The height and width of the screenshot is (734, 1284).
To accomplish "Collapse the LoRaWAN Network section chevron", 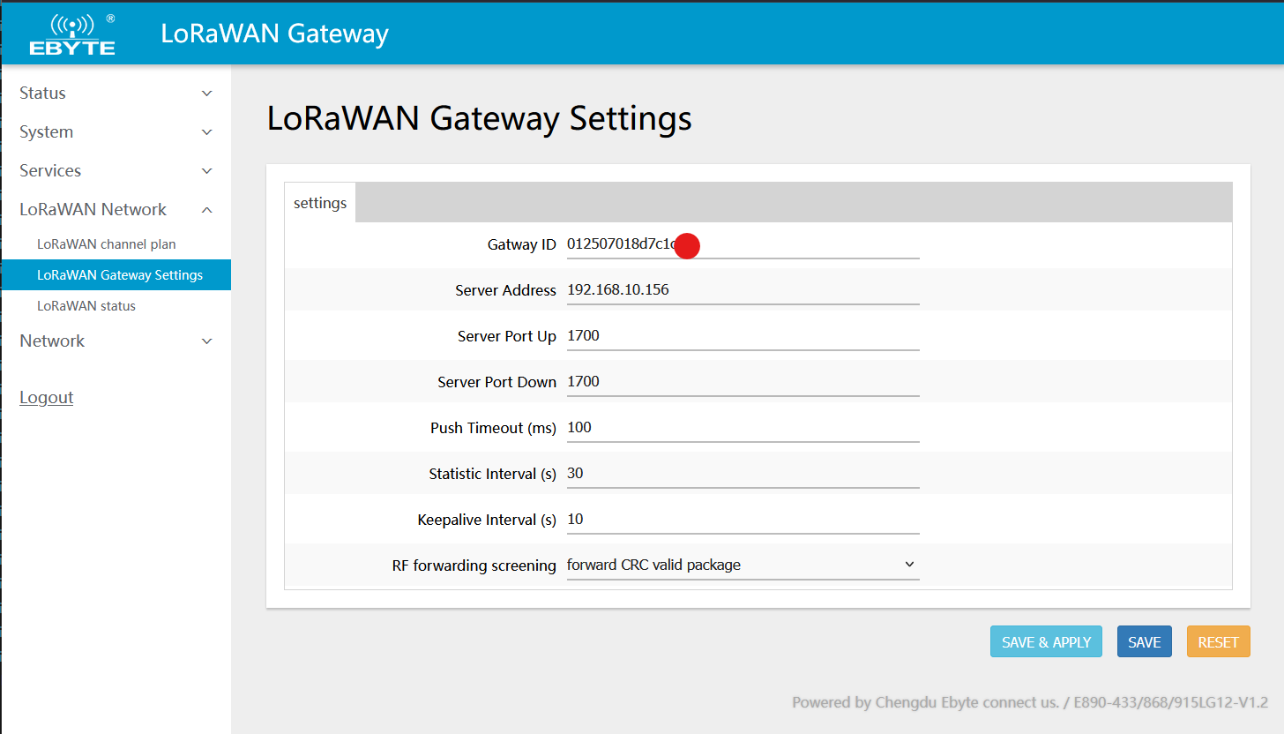I will click(x=206, y=210).
